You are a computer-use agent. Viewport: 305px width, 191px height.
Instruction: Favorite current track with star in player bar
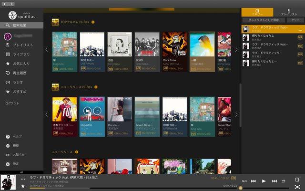(x=23, y=186)
